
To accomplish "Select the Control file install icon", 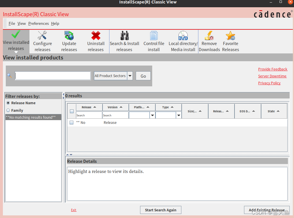I will [154, 36].
